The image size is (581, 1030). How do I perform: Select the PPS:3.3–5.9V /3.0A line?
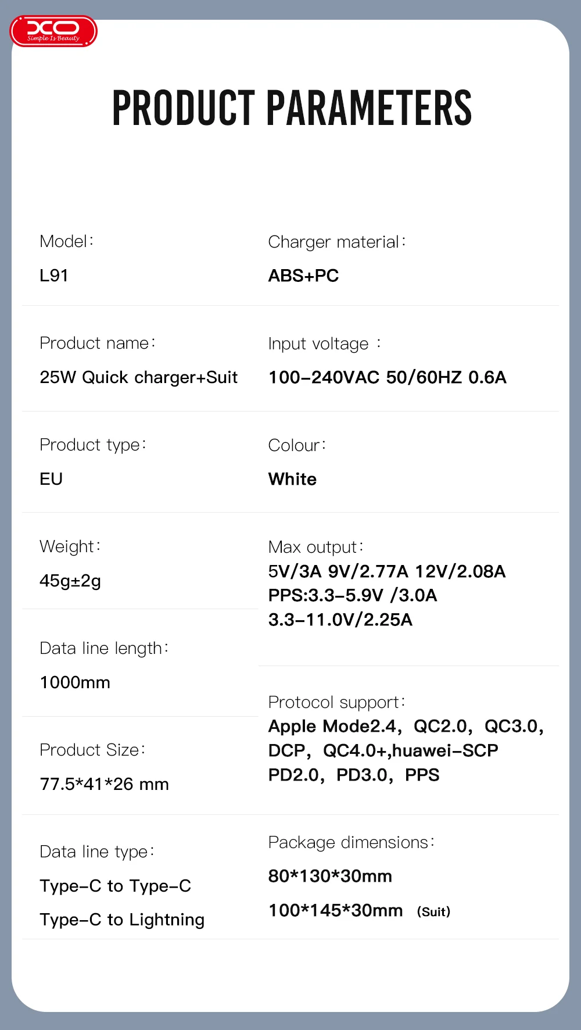[353, 595]
